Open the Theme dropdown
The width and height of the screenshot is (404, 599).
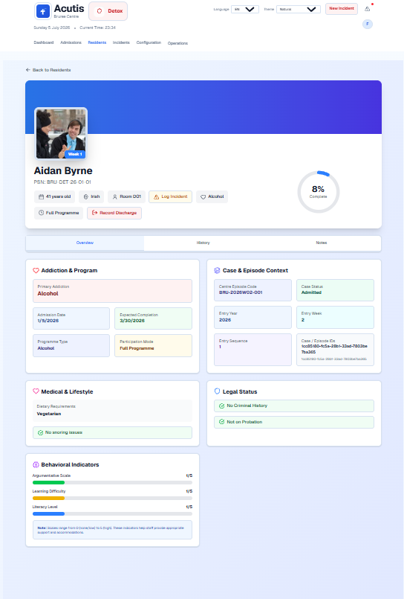[299, 9]
